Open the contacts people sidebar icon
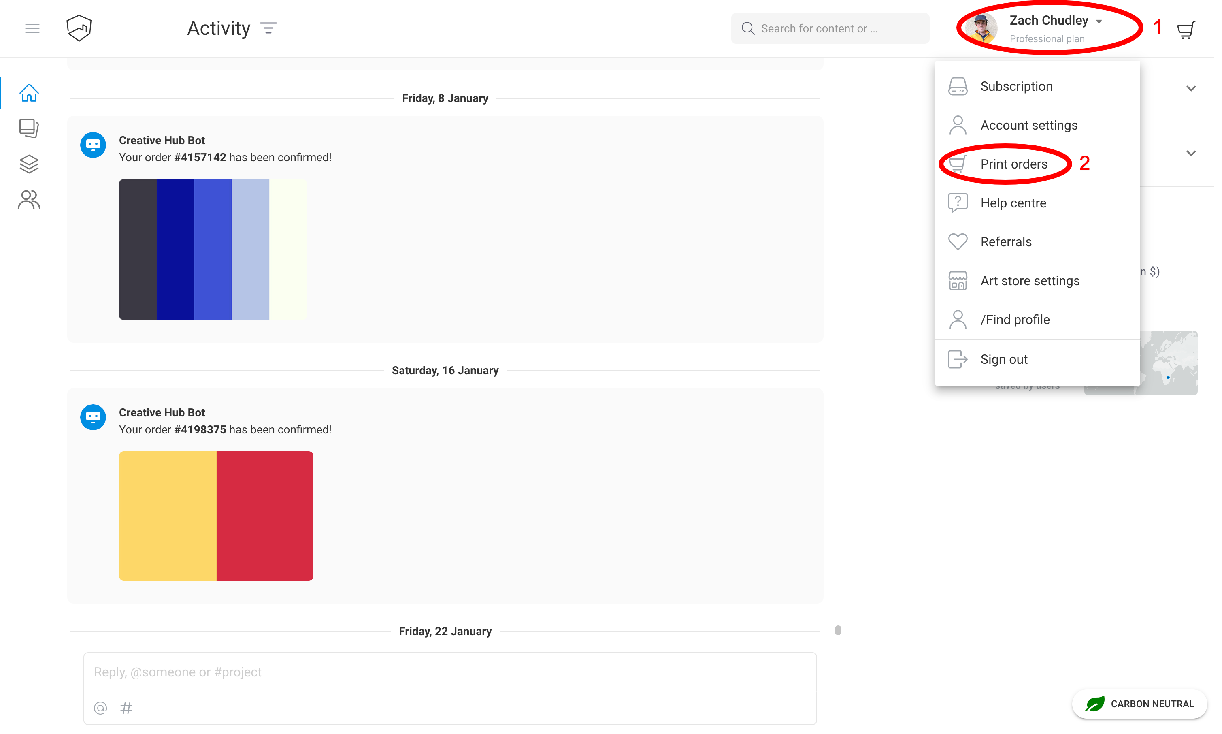Screen dimensions: 1222x734 pos(29,200)
